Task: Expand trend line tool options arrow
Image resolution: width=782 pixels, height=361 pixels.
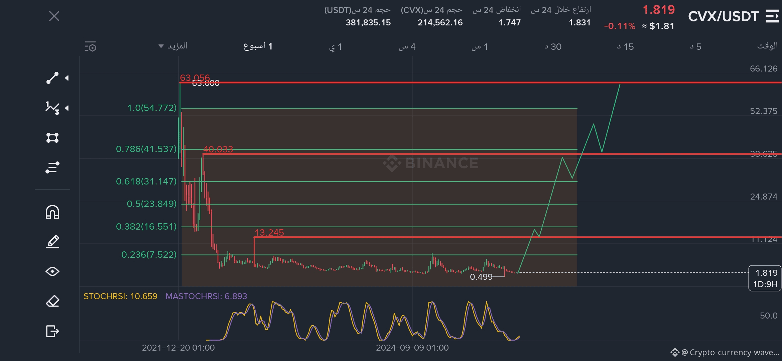Action: pyautogui.click(x=67, y=78)
